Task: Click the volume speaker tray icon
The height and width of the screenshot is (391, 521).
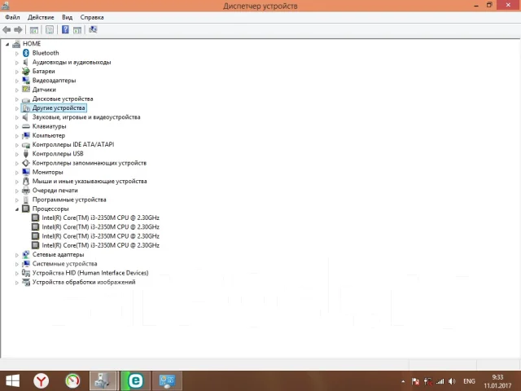Action: point(452,381)
